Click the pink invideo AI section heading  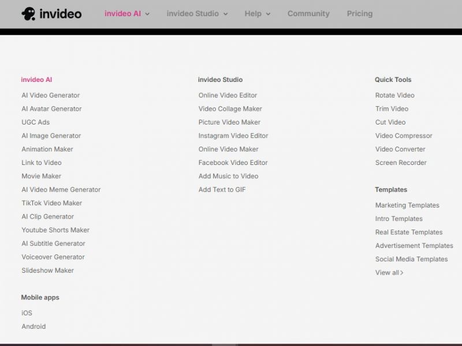pos(36,80)
